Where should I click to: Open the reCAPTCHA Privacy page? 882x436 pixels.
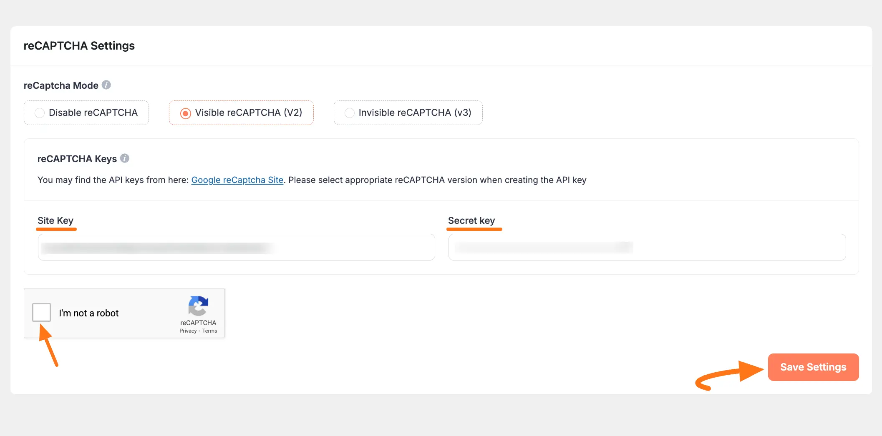click(x=188, y=331)
